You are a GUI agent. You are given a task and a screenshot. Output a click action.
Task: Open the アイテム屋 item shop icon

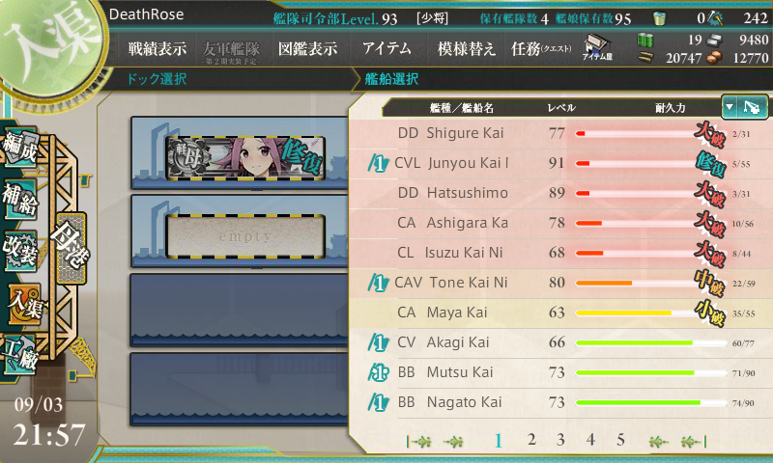[597, 47]
